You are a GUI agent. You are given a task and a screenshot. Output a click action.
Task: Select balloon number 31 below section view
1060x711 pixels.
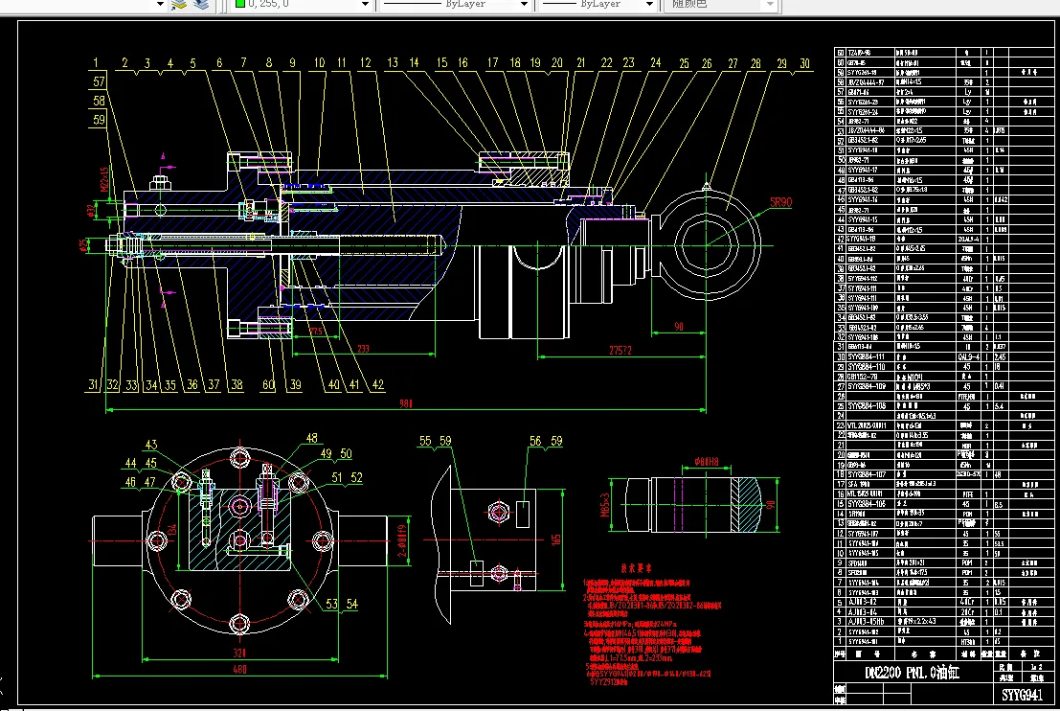pyautogui.click(x=93, y=385)
